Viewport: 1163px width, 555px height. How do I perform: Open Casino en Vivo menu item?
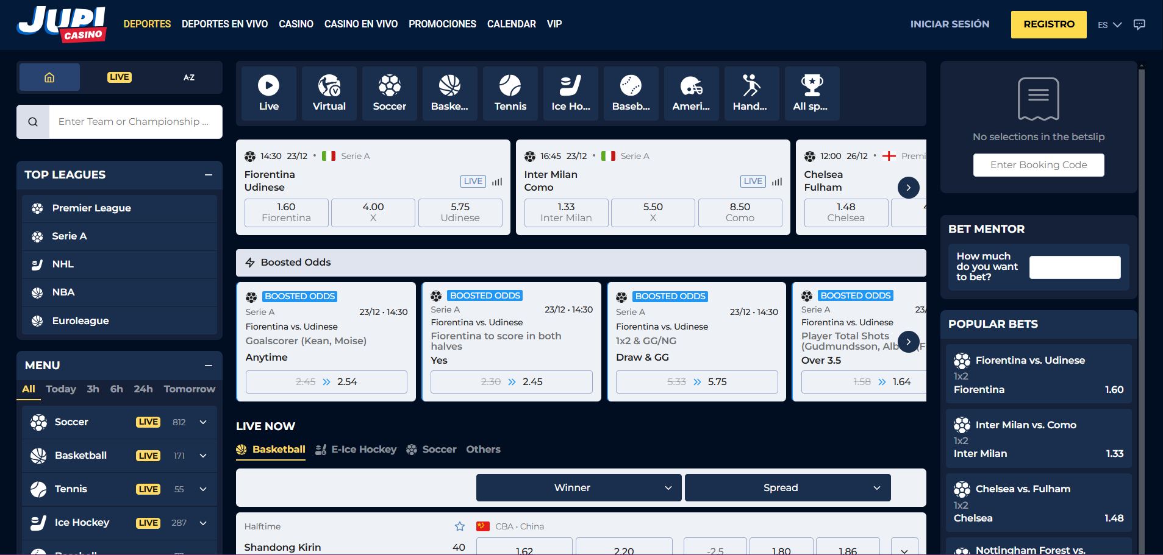(361, 24)
